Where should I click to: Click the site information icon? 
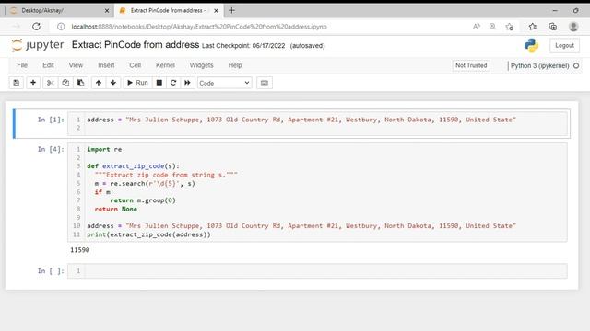point(61,27)
